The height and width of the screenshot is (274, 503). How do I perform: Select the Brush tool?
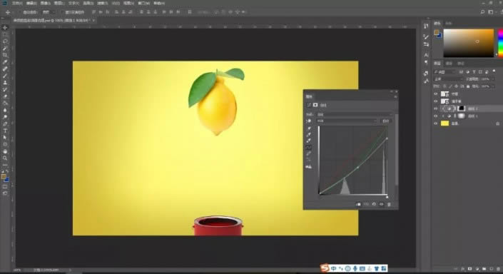pos(5,76)
